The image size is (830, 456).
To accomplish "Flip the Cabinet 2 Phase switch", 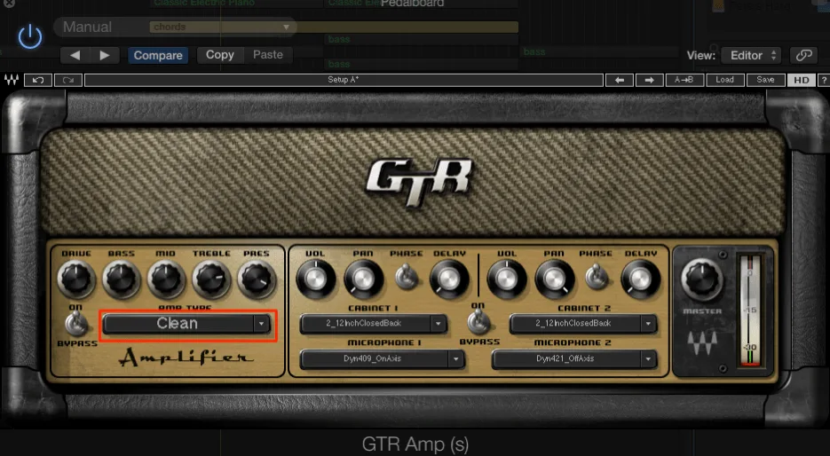I will pyautogui.click(x=596, y=278).
